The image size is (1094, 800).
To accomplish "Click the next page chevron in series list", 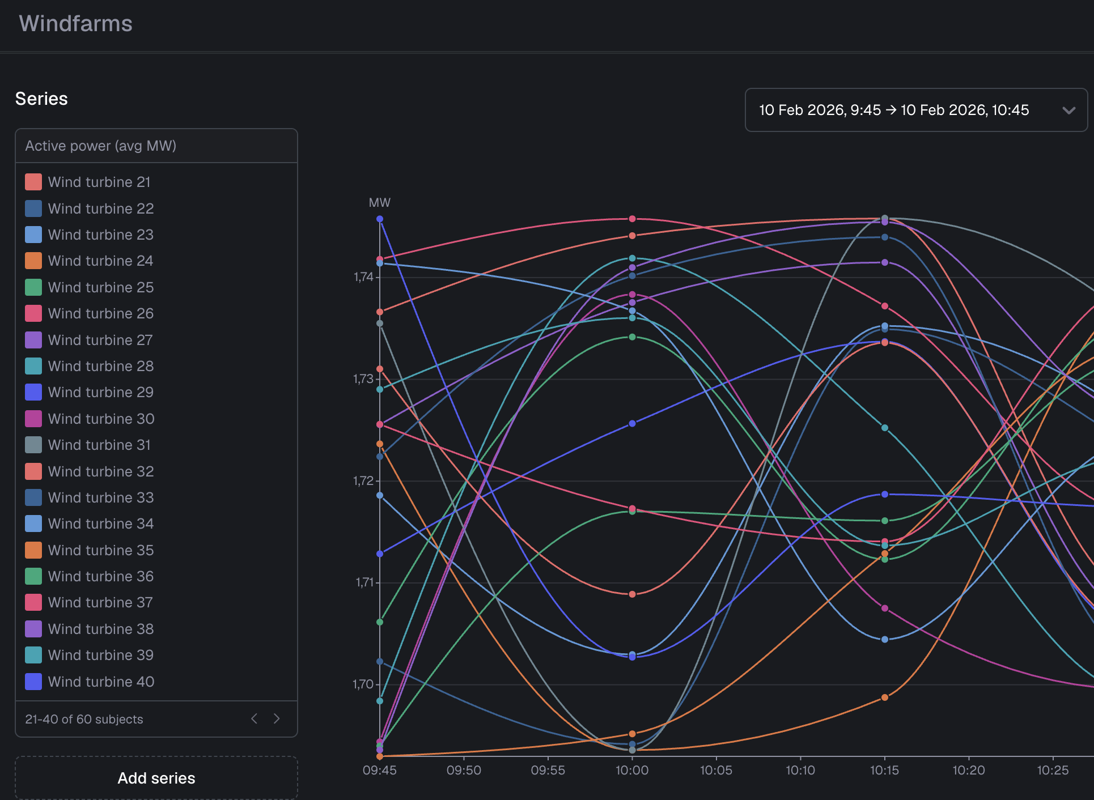I will 277,718.
